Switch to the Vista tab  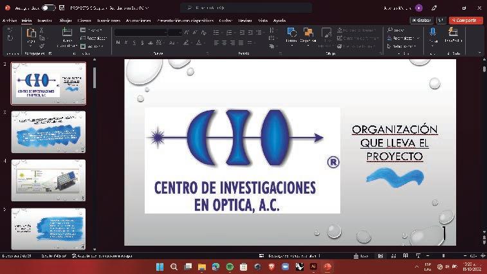262,21
